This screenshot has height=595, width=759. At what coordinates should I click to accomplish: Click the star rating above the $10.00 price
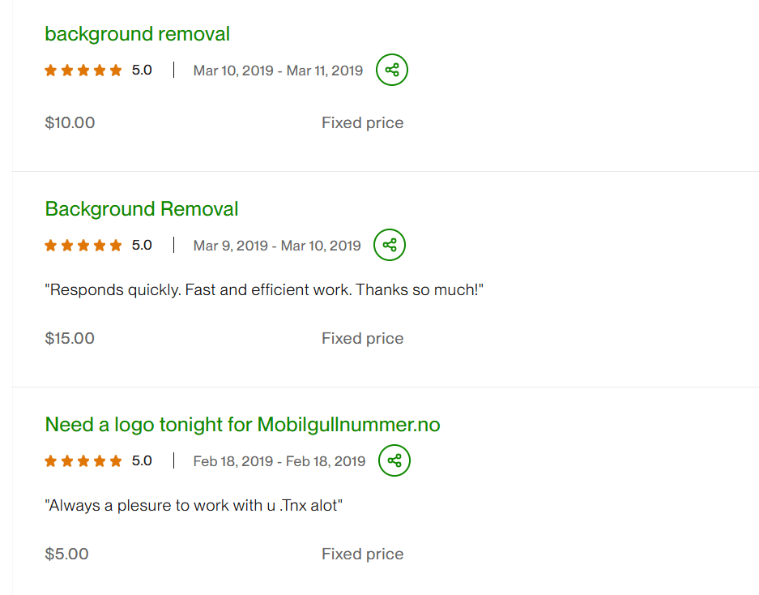pyautogui.click(x=83, y=71)
